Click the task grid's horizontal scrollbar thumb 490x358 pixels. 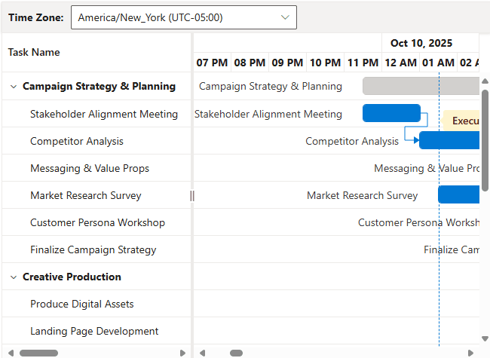38,353
